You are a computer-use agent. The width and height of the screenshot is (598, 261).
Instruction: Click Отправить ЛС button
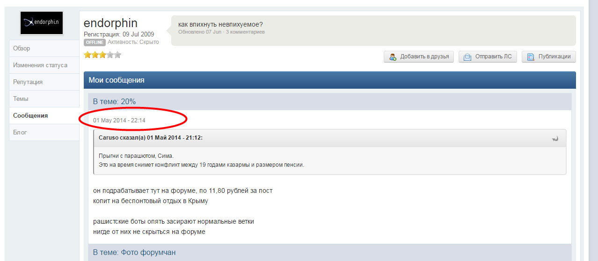[488, 56]
